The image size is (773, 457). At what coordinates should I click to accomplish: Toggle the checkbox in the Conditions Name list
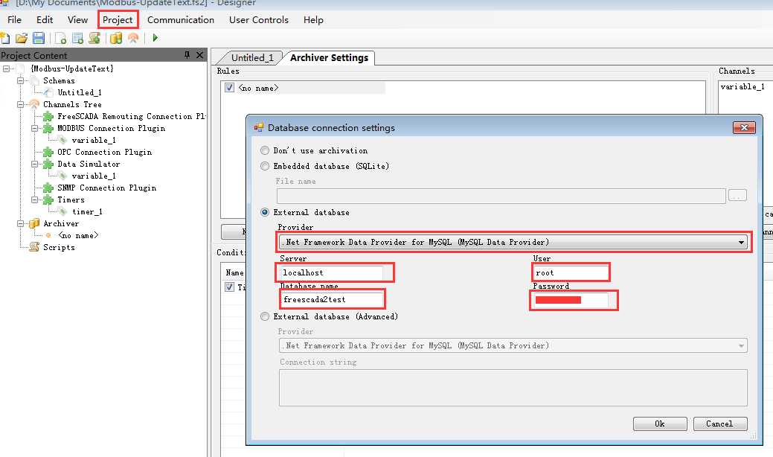click(x=229, y=287)
